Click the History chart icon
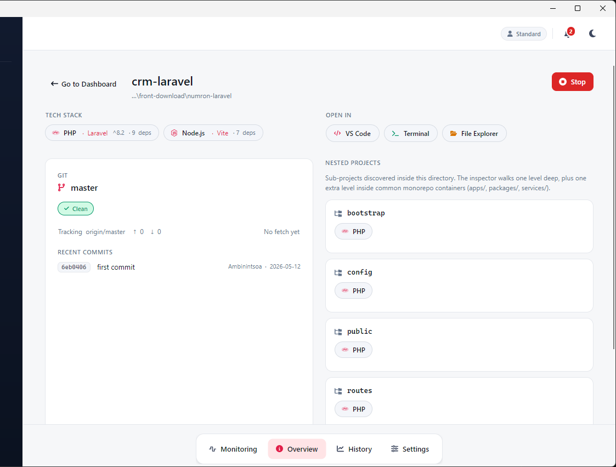The image size is (616, 467). (x=340, y=448)
